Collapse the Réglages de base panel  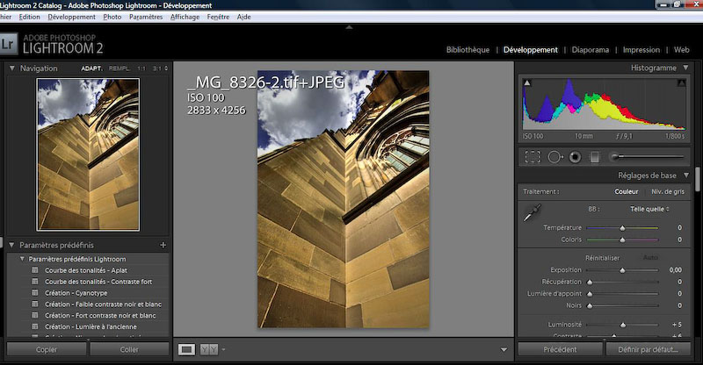point(686,175)
